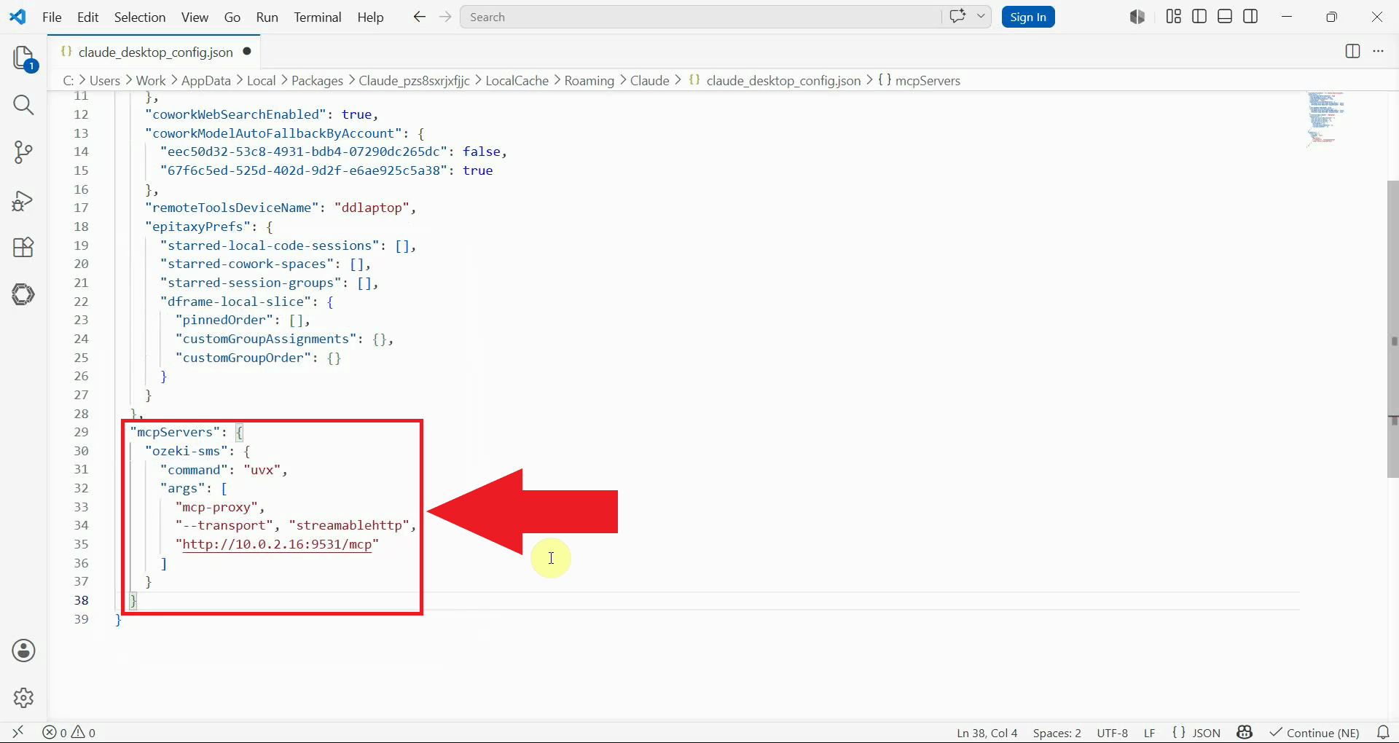
Task: Click the Copilot status icon in status bar
Action: 1245,732
